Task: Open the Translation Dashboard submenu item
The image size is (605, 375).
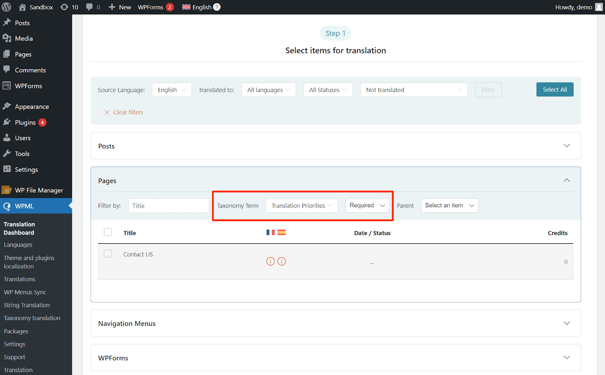Action: click(x=19, y=228)
